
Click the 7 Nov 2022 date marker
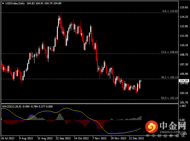pyautogui.click(x=99, y=138)
